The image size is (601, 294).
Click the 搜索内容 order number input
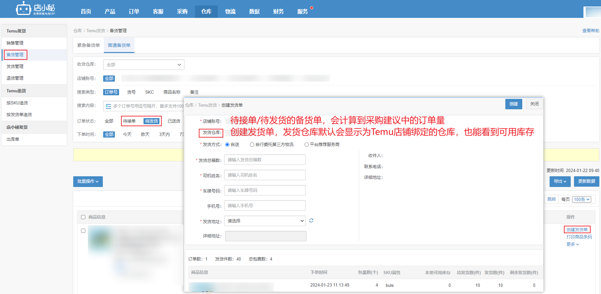(x=143, y=106)
